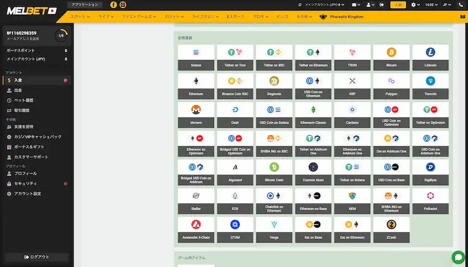
Task: Select Ethereum Classic tile
Action: 313,115
